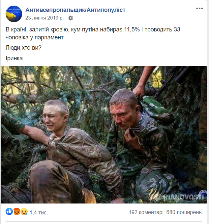Image resolution: width=209 pixels, height=224 pixels.
Task: Open the post options three-dot menu
Action: tap(199, 8)
